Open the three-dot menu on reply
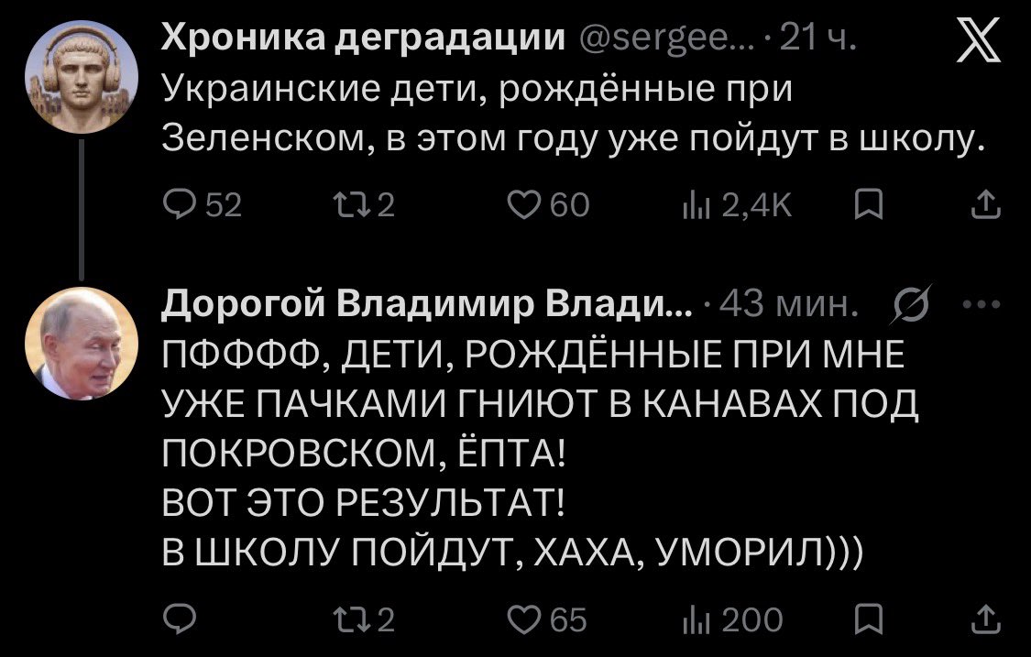 (x=985, y=304)
